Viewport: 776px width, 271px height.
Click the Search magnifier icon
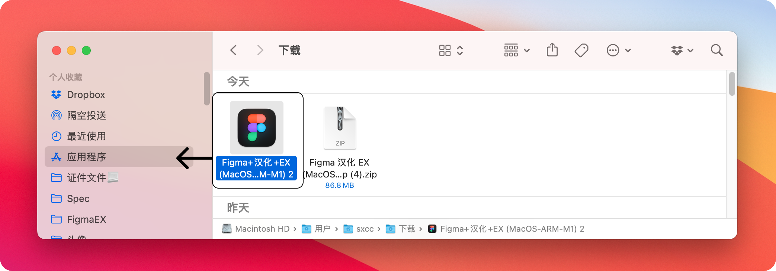[x=716, y=50]
